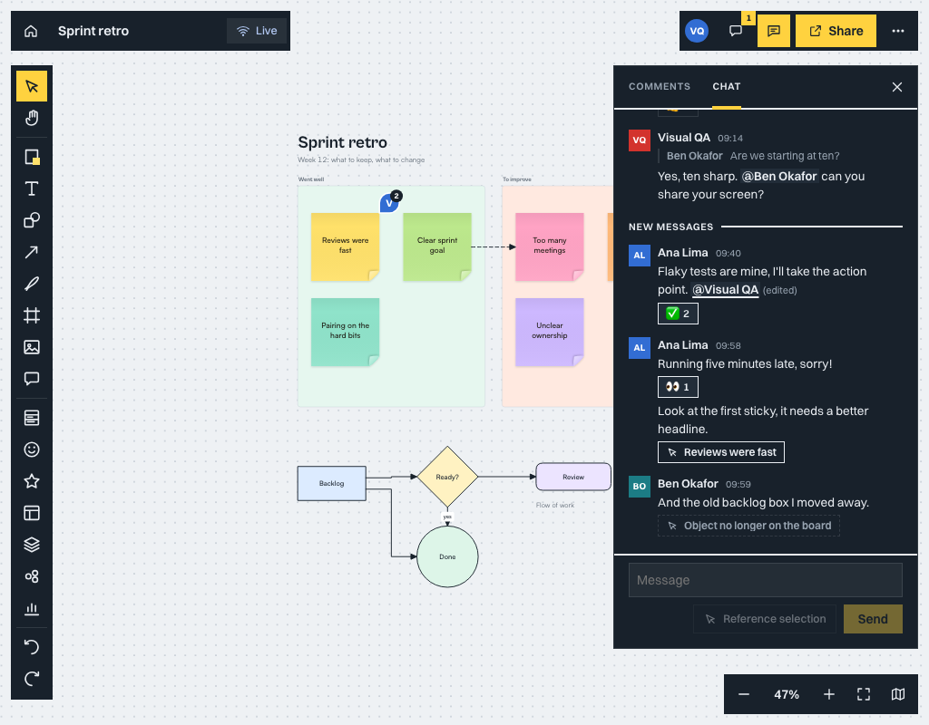Image resolution: width=929 pixels, height=725 pixels.
Task: Select the comment tool in left toolbar
Action: tap(32, 379)
